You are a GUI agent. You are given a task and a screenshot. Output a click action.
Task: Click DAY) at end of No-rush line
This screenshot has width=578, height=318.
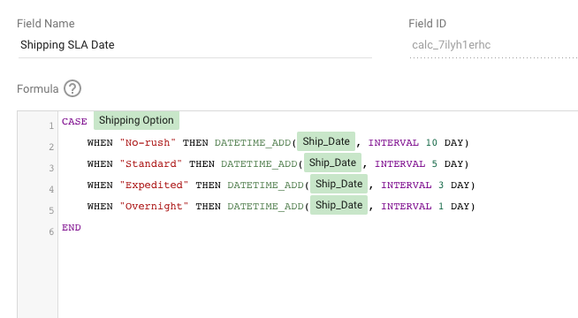(456, 142)
